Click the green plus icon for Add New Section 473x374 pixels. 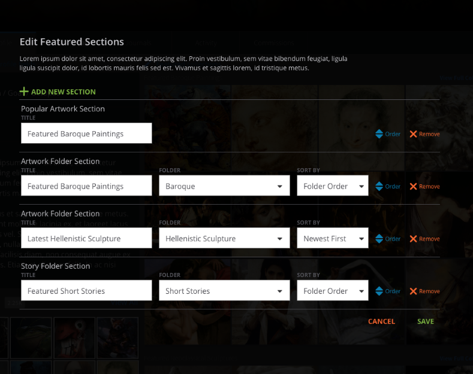point(24,91)
